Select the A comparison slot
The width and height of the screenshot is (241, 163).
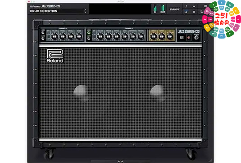point(186,12)
